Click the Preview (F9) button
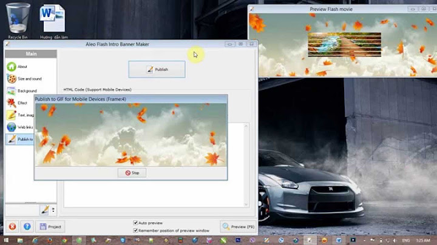This screenshot has width=437, height=245. (x=239, y=227)
